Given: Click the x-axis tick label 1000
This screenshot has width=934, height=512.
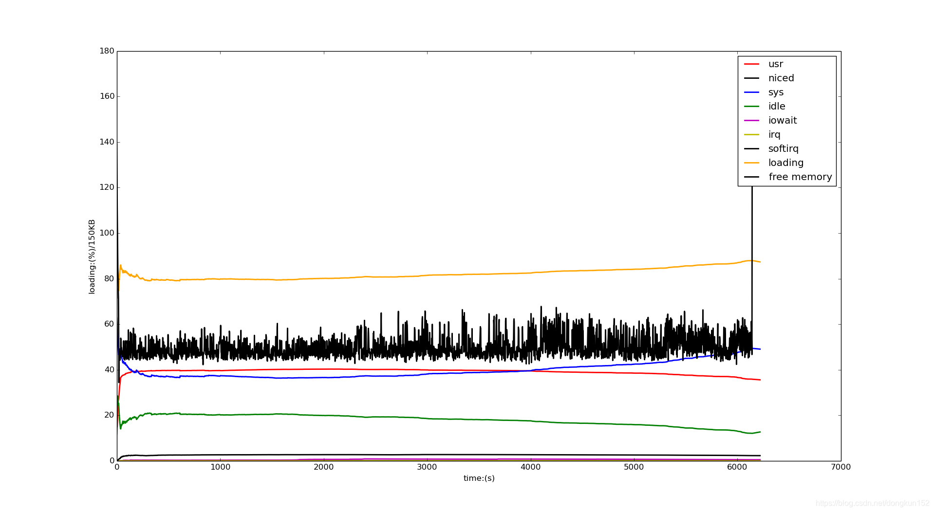Looking at the screenshot, I should pos(220,467).
